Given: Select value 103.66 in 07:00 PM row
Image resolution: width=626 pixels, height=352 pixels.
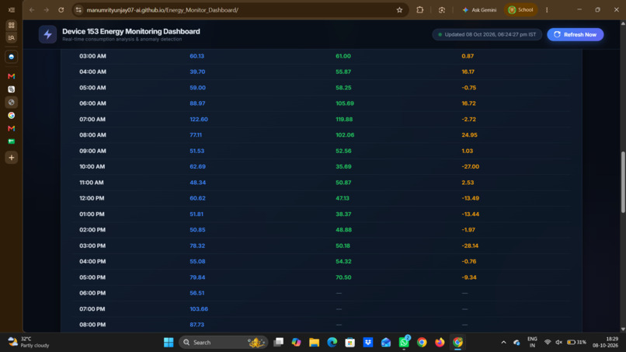Looking at the screenshot, I should [199, 308].
